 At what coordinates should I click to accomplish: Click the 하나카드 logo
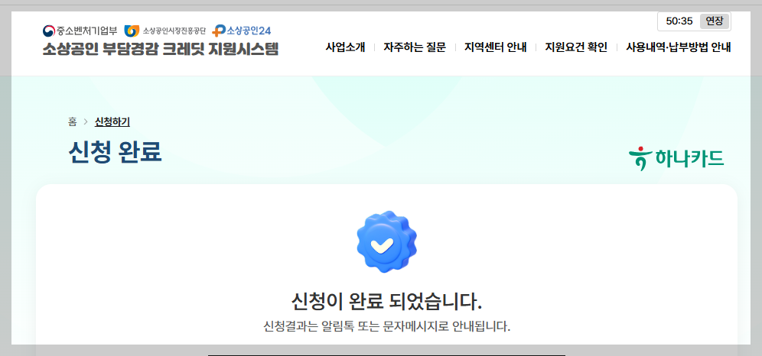[x=676, y=158]
